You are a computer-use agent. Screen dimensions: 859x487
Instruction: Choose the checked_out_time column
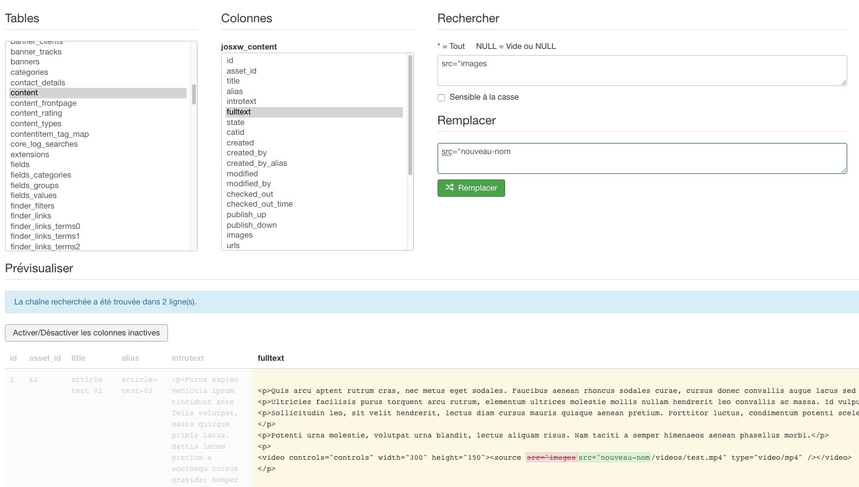click(x=314, y=204)
